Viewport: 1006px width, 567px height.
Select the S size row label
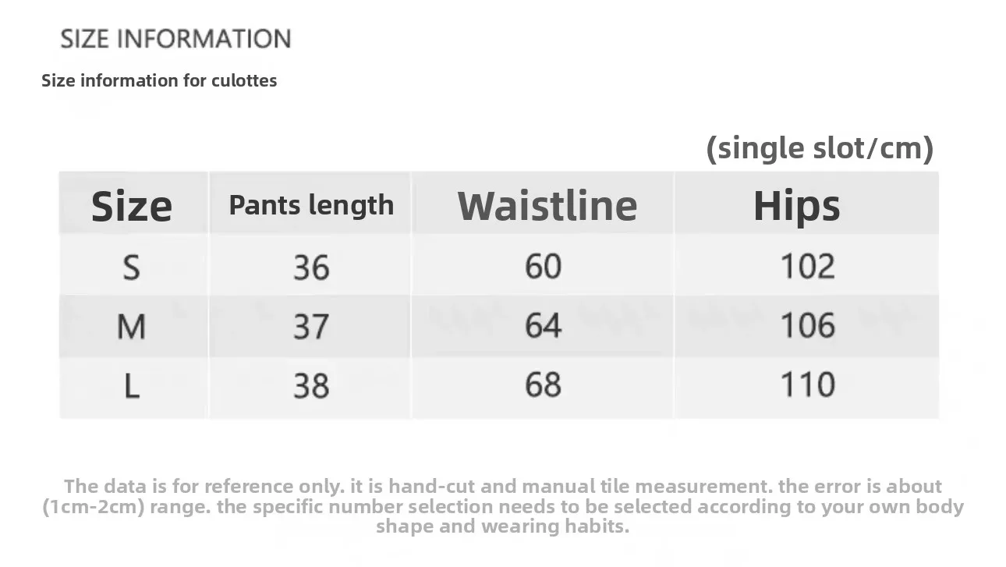coord(131,268)
